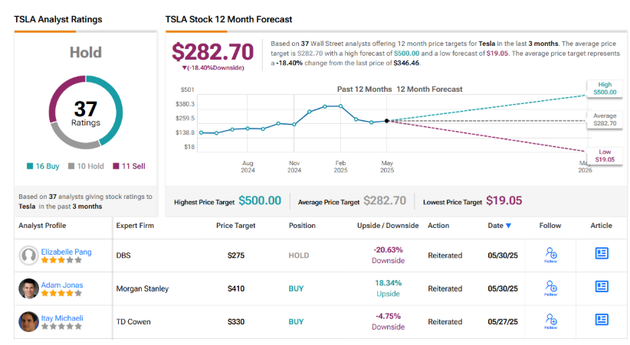Follow analyst Elizabelle Pang
Screen dimensions: 630x345
(550, 255)
